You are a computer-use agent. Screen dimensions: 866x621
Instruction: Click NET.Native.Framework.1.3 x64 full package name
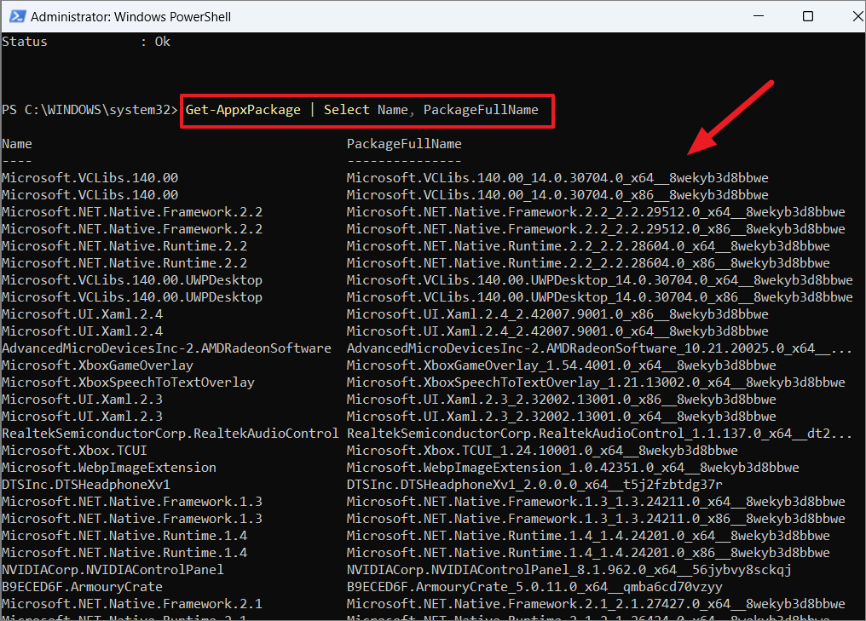point(596,502)
